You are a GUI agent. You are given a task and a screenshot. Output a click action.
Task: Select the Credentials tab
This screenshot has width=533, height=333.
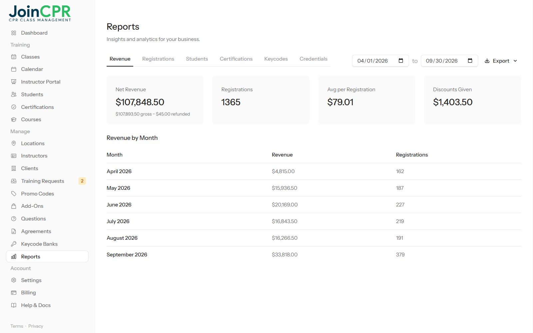[x=313, y=59]
